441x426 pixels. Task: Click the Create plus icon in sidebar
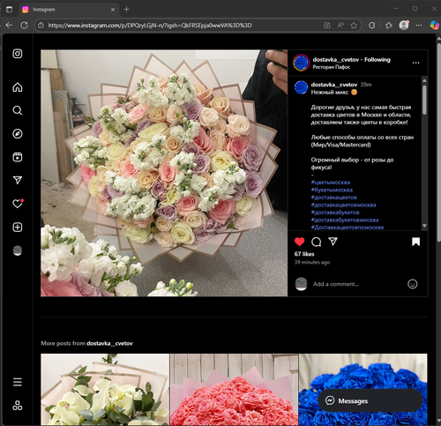pos(18,227)
